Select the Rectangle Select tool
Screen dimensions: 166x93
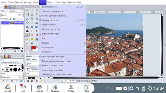27,10
